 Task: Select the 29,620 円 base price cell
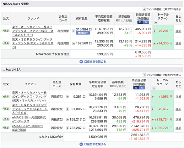(x=119, y=126)
